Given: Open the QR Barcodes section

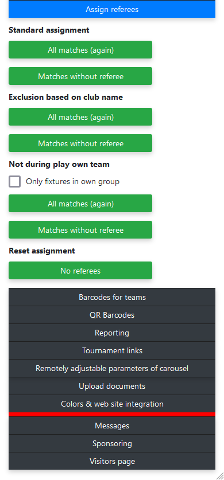Looking at the screenshot, I should (x=112, y=315).
